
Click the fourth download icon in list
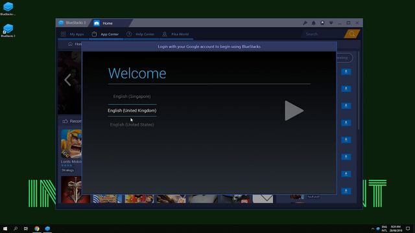(346, 122)
